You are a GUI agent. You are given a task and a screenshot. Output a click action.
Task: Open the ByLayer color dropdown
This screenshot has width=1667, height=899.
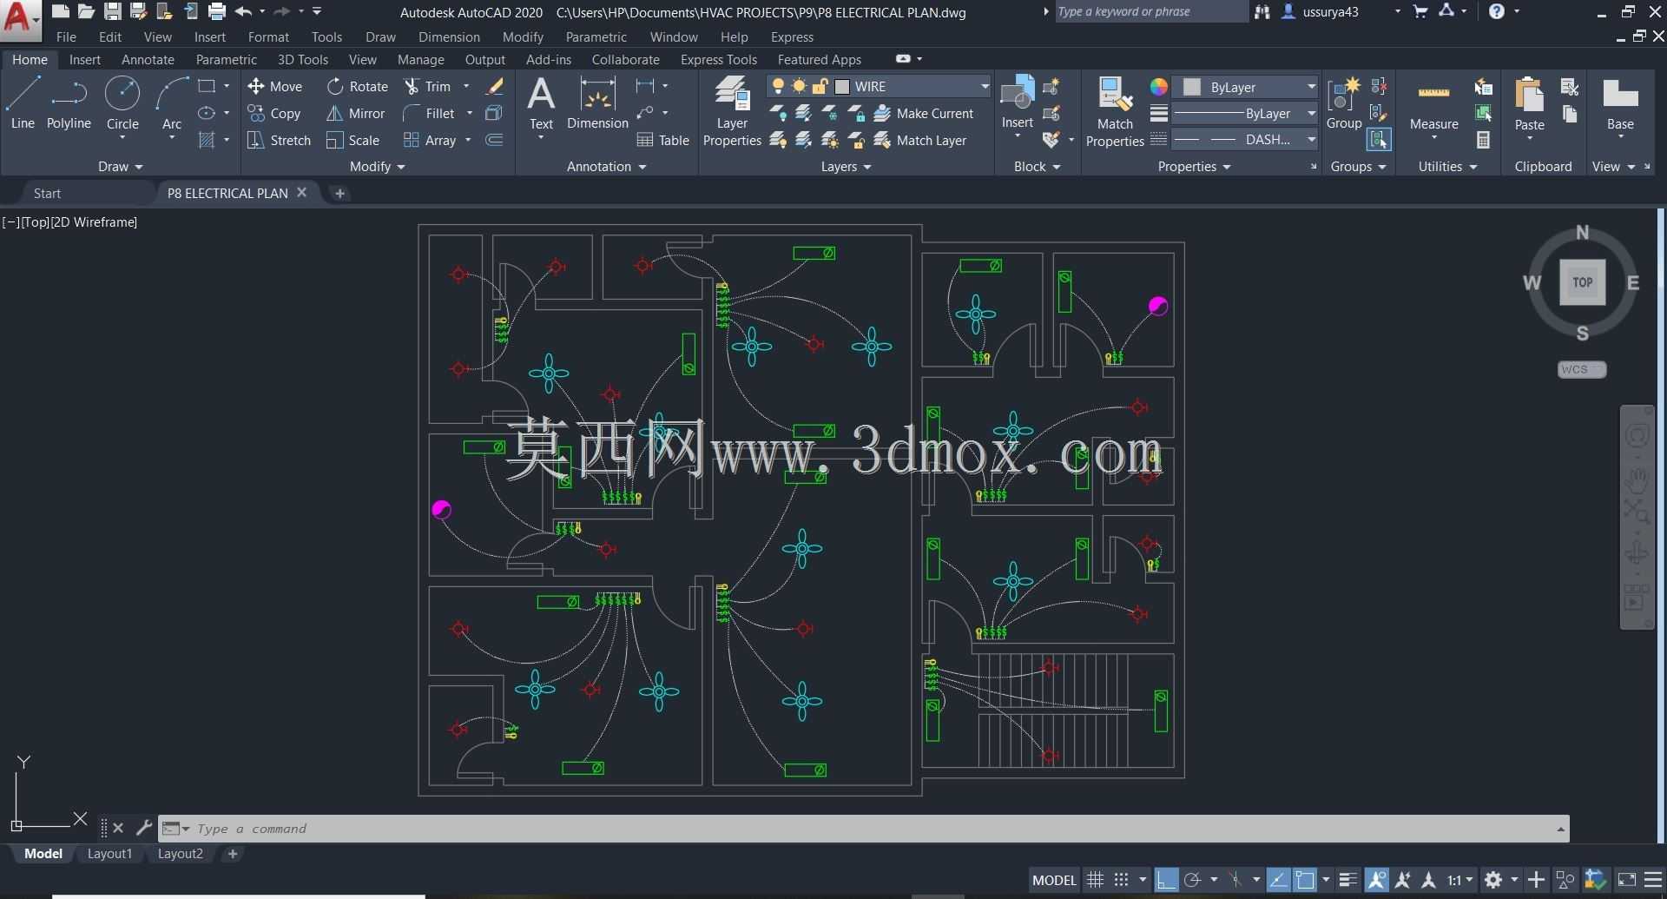[x=1311, y=87]
